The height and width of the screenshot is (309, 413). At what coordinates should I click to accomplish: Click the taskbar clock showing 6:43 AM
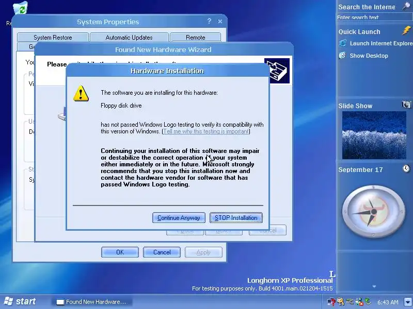[388, 302]
